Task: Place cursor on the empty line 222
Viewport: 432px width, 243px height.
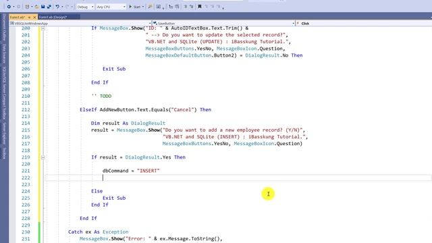Action: pyautogui.click(x=238, y=178)
